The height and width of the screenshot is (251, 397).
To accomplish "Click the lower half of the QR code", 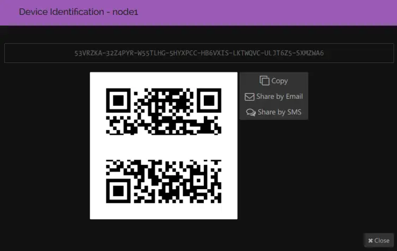I will click(x=164, y=181).
